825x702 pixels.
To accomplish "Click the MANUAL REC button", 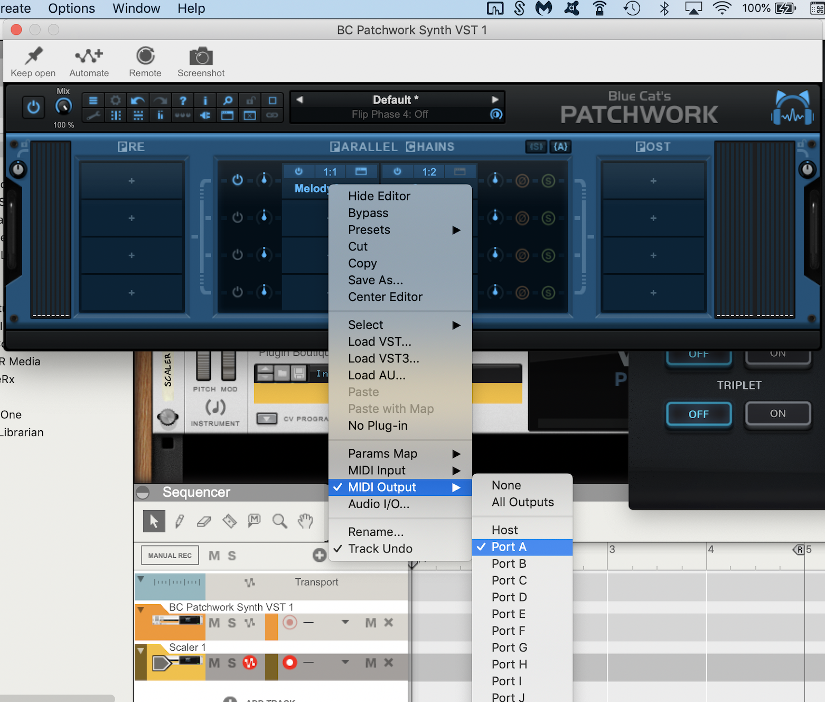I will (x=170, y=556).
